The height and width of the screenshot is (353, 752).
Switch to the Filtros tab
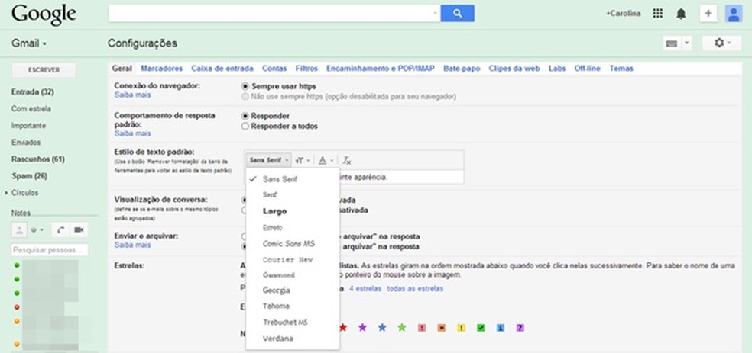(x=306, y=69)
